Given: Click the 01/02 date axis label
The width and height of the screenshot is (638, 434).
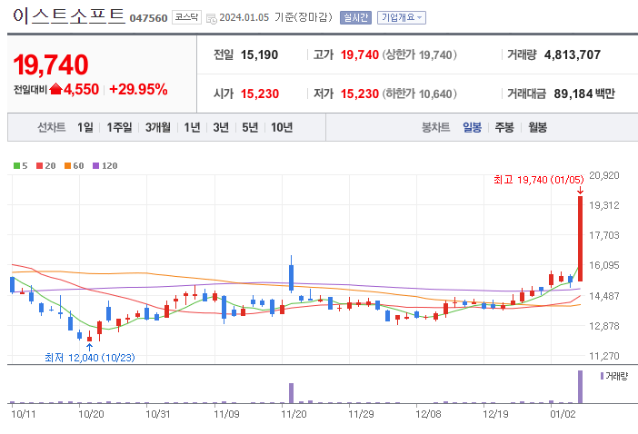Looking at the screenshot, I should [x=563, y=414].
